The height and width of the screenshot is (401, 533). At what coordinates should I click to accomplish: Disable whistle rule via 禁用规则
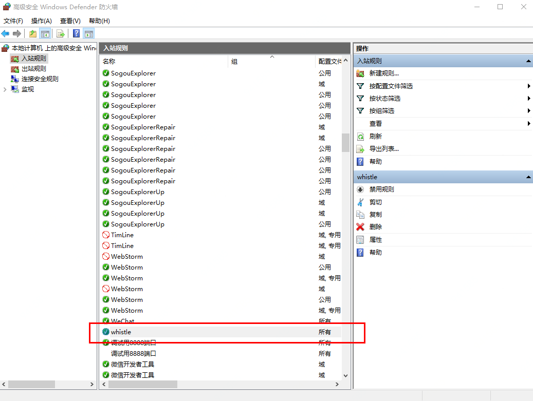click(x=381, y=189)
